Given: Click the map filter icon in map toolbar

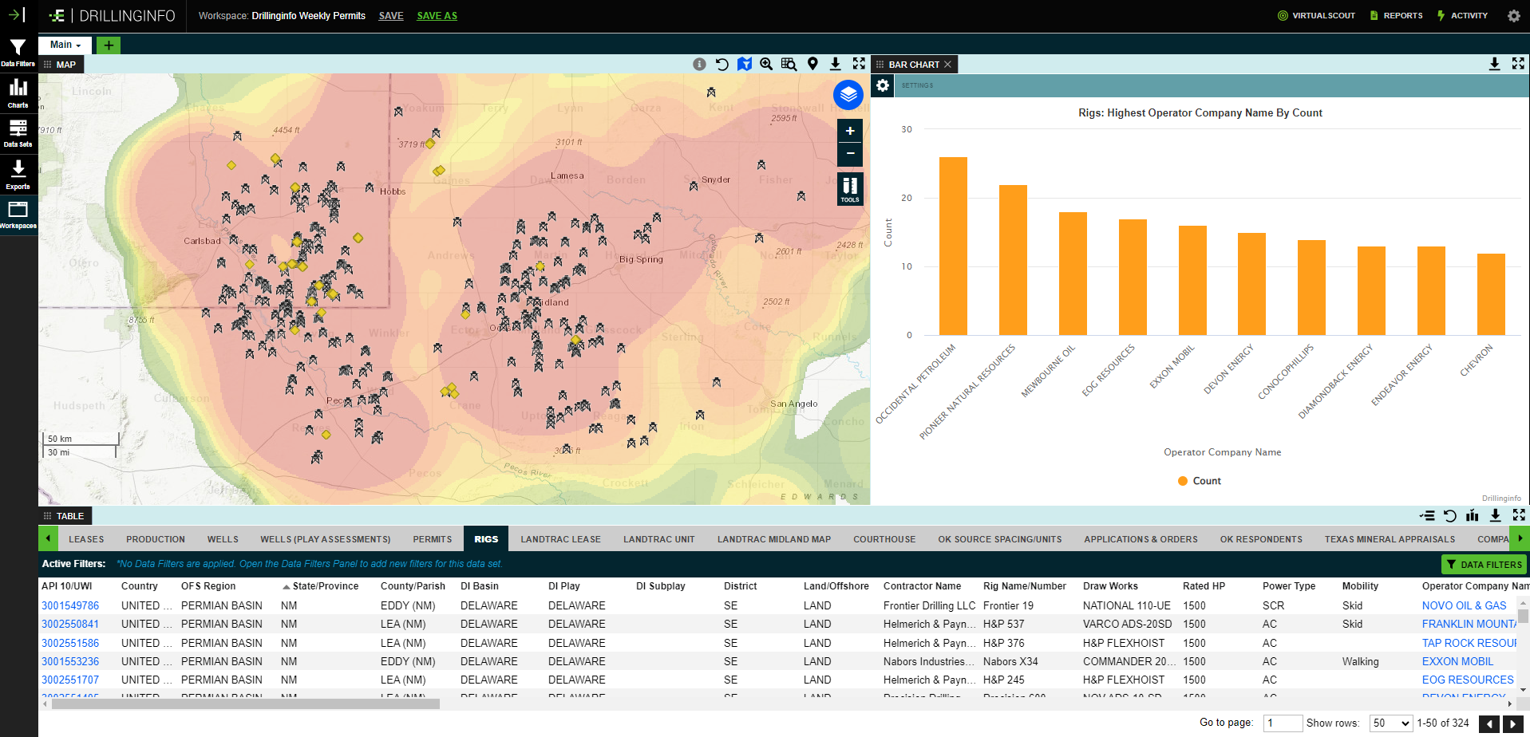Looking at the screenshot, I should (x=744, y=65).
